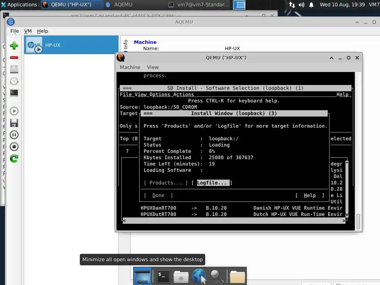Save the VM state with floppy icon
The width and height of the screenshot is (380, 285).
tap(14, 123)
